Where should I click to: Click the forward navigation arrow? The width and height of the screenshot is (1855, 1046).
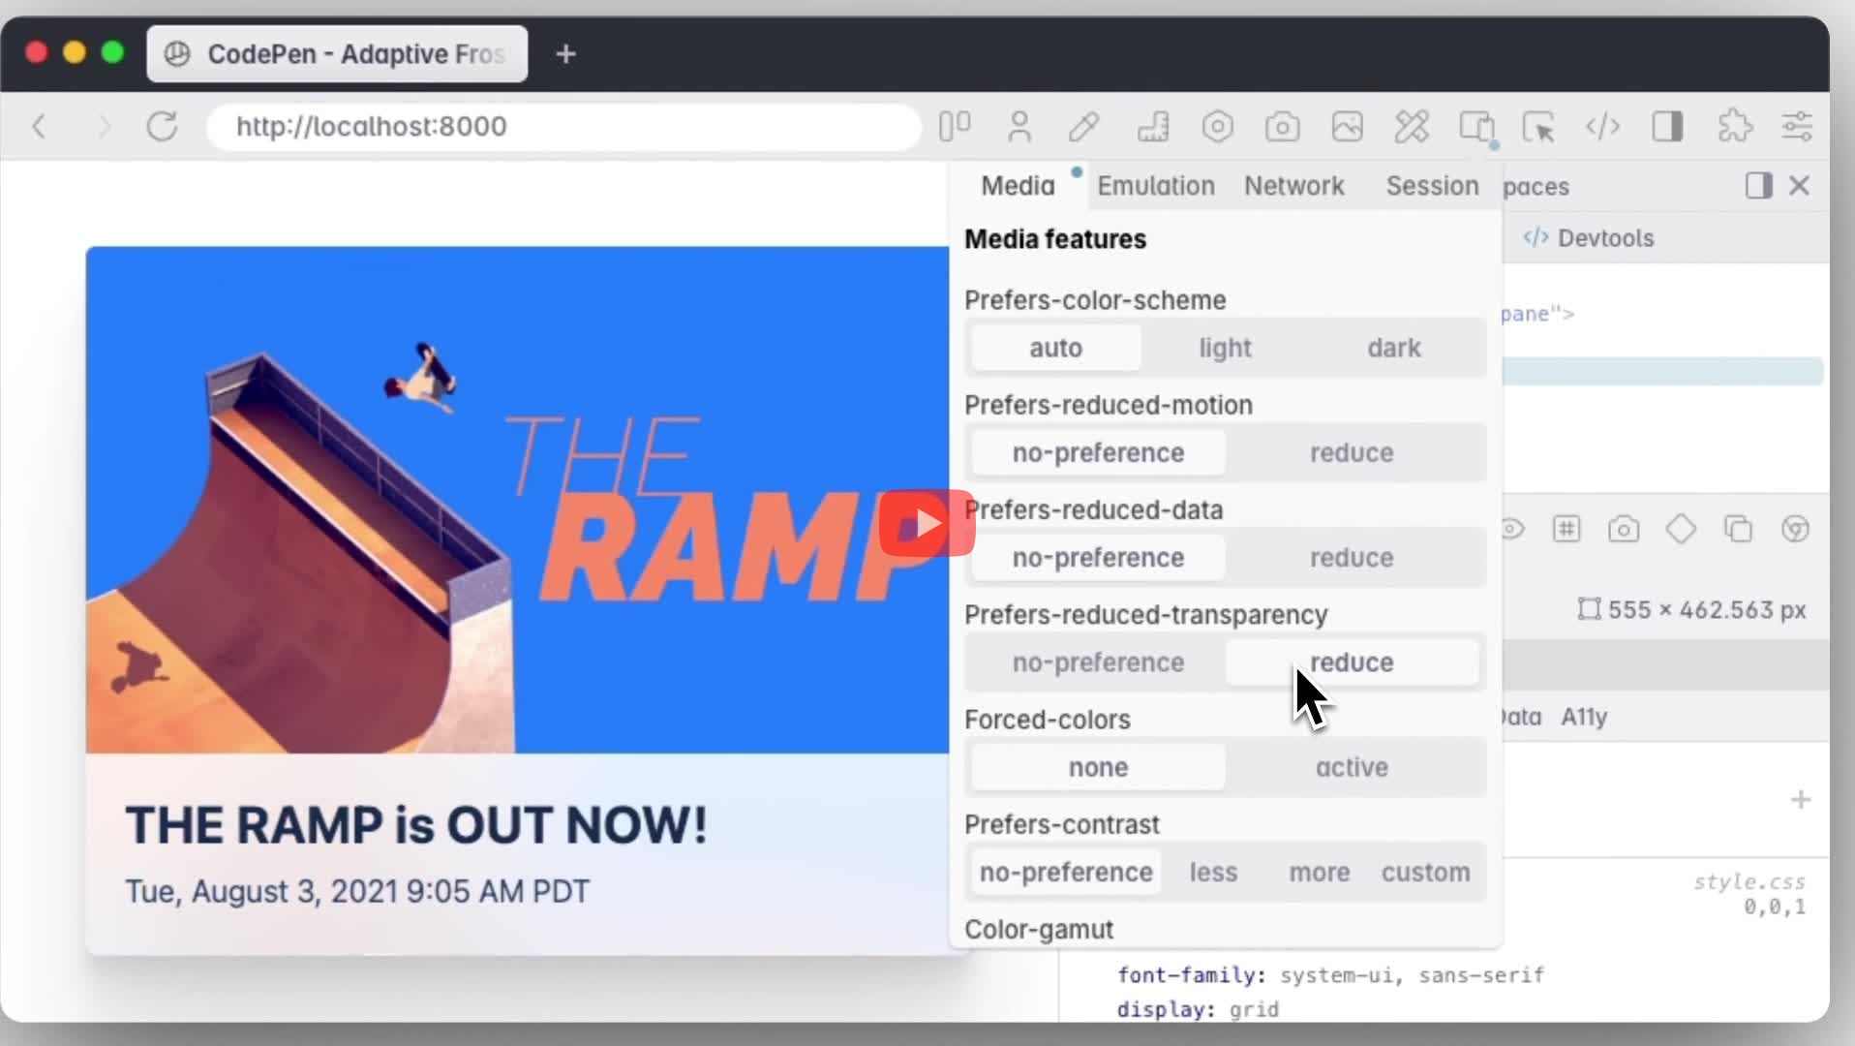104,126
